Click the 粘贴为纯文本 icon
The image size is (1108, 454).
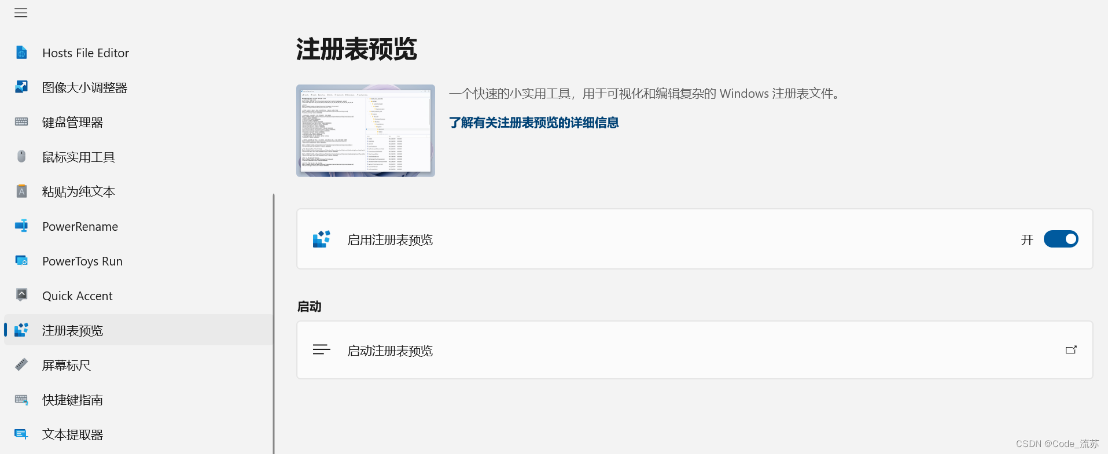pos(21,191)
